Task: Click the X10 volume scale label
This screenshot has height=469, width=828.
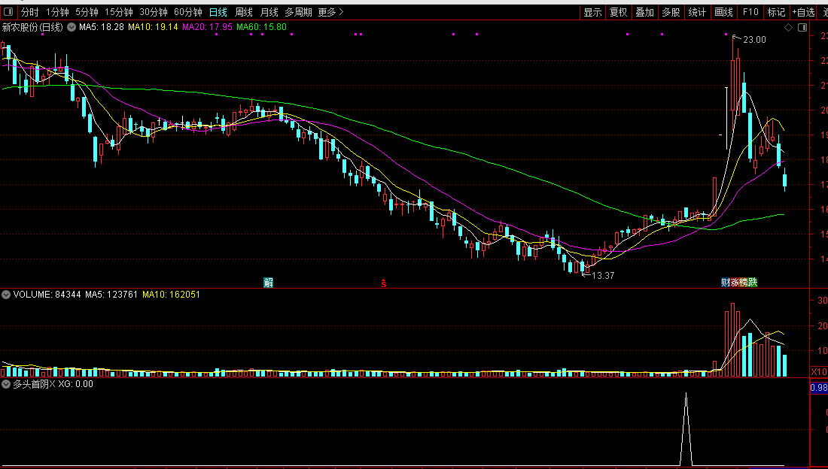Action: pyautogui.click(x=819, y=372)
